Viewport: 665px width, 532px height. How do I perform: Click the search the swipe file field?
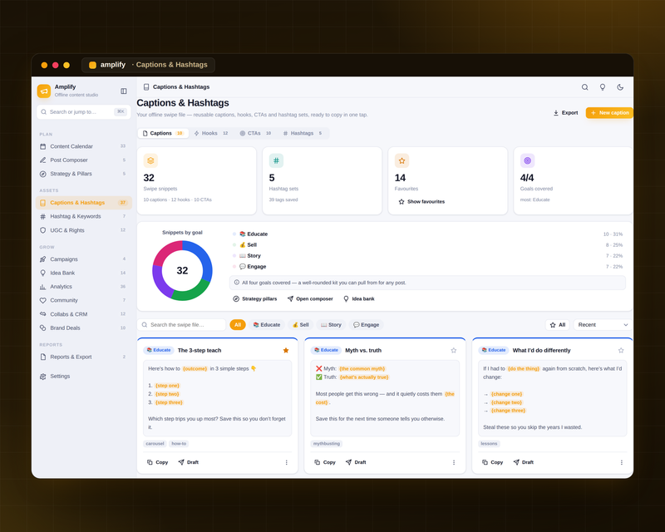click(x=181, y=325)
